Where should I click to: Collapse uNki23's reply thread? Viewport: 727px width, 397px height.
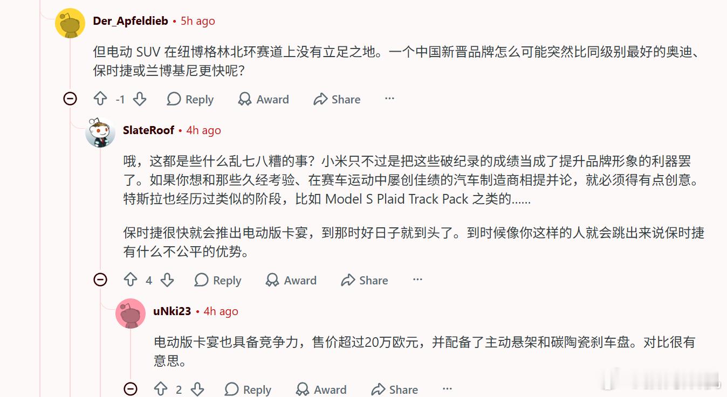(131, 389)
